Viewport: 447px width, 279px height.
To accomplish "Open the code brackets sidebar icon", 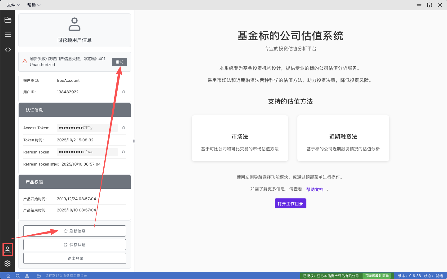I will [x=8, y=50].
